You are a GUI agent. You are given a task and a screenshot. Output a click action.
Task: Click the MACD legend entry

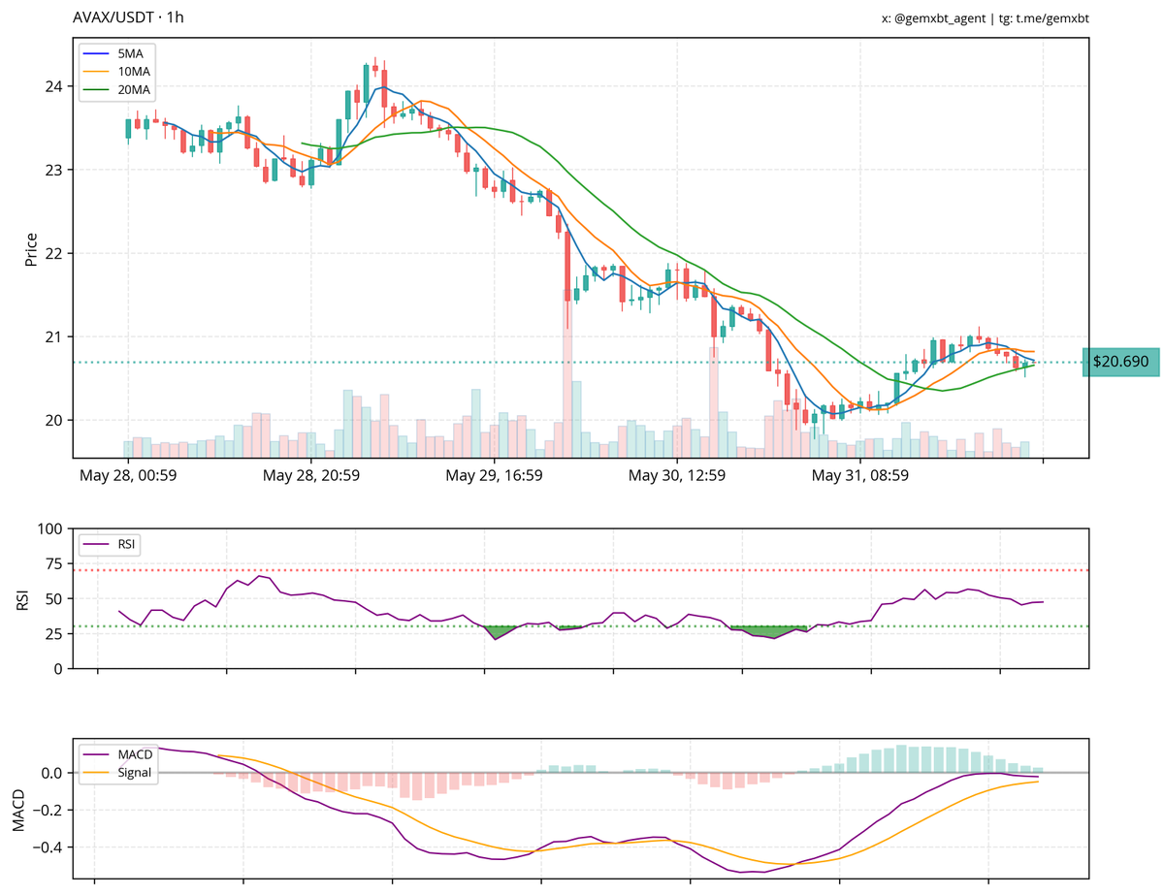point(117,754)
